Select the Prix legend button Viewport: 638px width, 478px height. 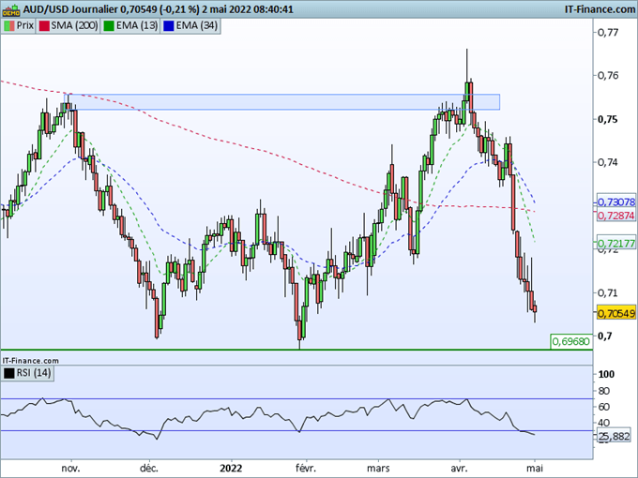19,25
